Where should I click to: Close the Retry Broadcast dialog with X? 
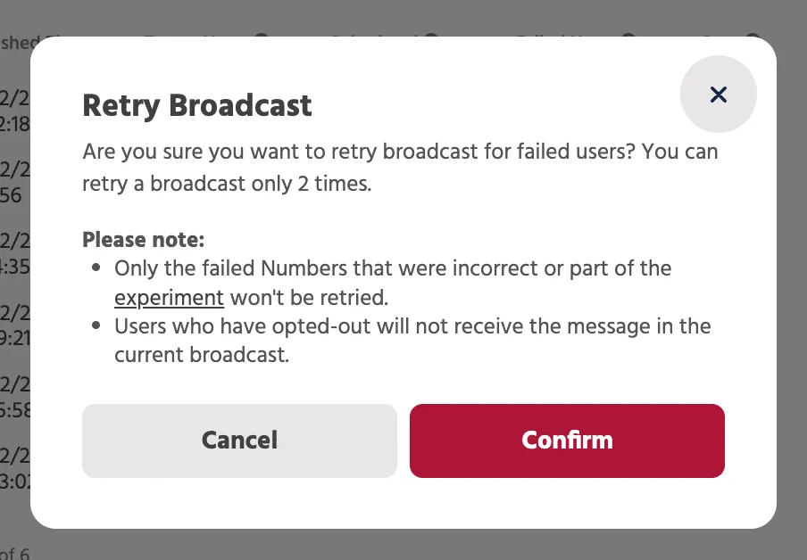pos(718,95)
